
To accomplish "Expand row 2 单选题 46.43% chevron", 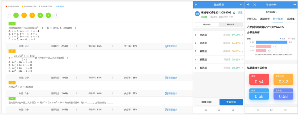I will (x=242, y=43).
